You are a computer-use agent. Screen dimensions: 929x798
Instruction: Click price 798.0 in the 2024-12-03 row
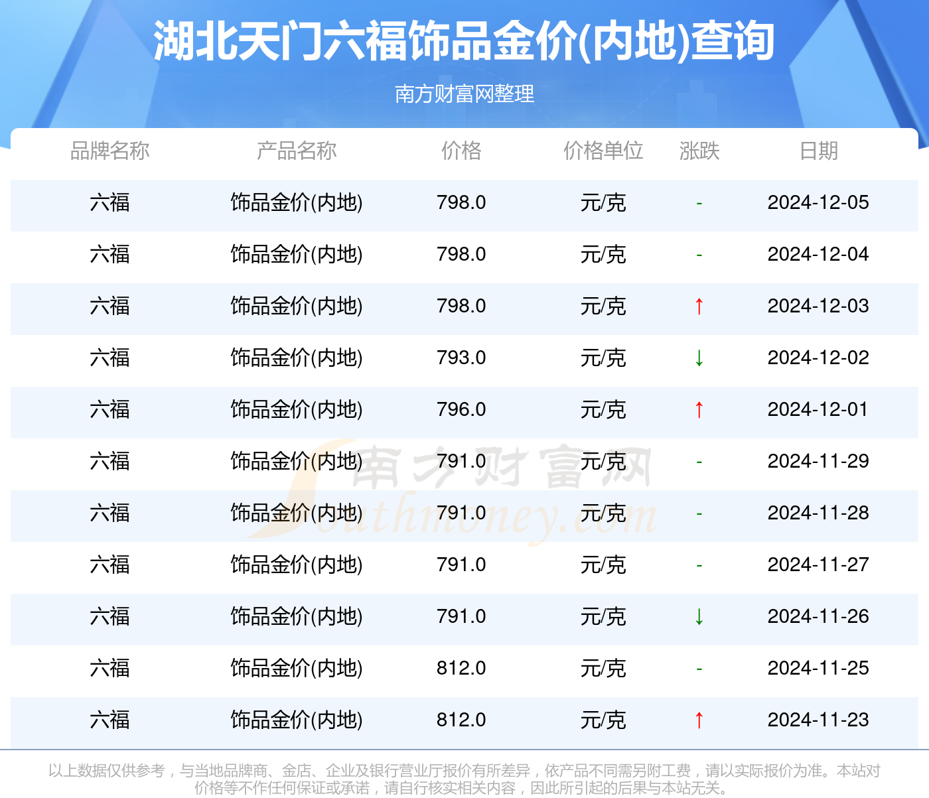click(x=461, y=306)
